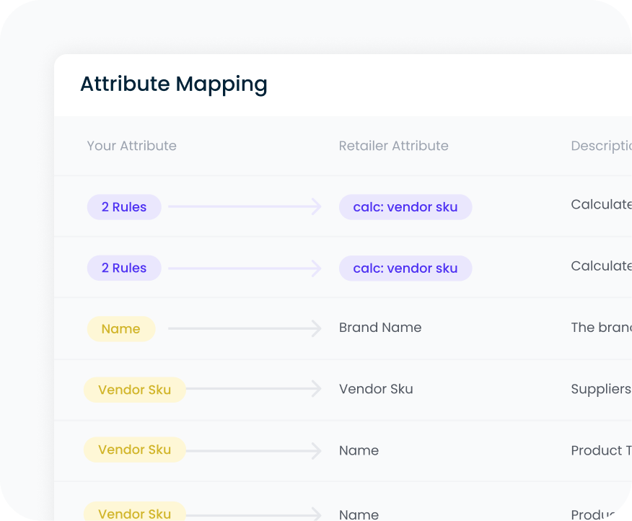Open the first calc: vendor sku mapping
Screen dimensions: 632x521
405,207
